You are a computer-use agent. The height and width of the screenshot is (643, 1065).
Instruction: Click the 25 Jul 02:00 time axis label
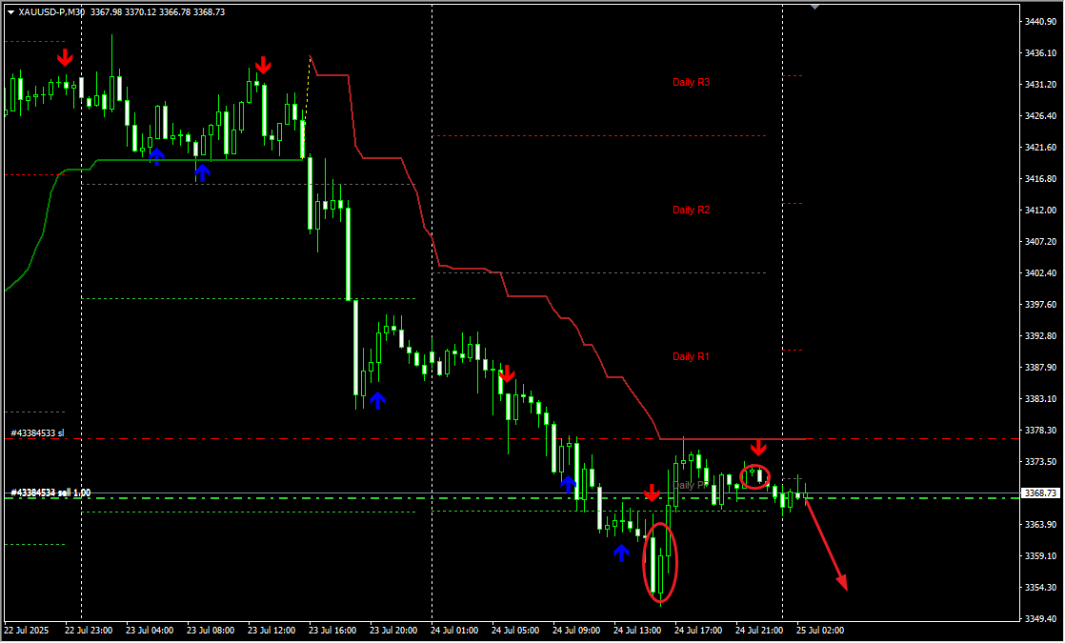pos(820,631)
